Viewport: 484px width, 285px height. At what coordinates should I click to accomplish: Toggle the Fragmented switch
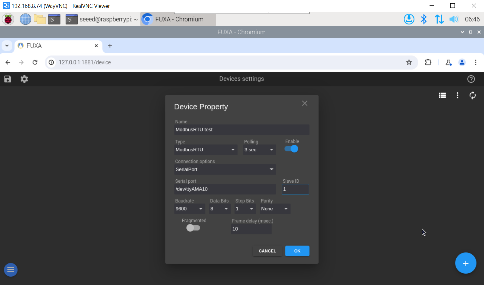193,228
